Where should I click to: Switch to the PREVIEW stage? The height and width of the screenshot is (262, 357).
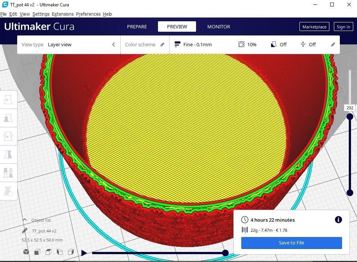pyautogui.click(x=177, y=26)
